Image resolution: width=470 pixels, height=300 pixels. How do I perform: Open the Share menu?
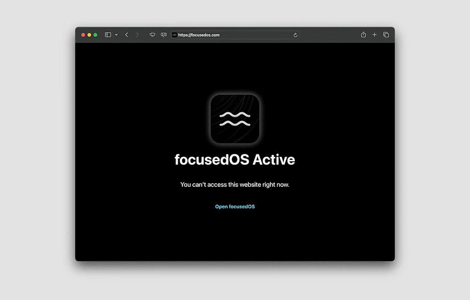click(x=364, y=35)
